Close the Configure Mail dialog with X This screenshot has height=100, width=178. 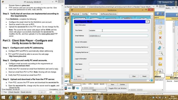point(147,22)
